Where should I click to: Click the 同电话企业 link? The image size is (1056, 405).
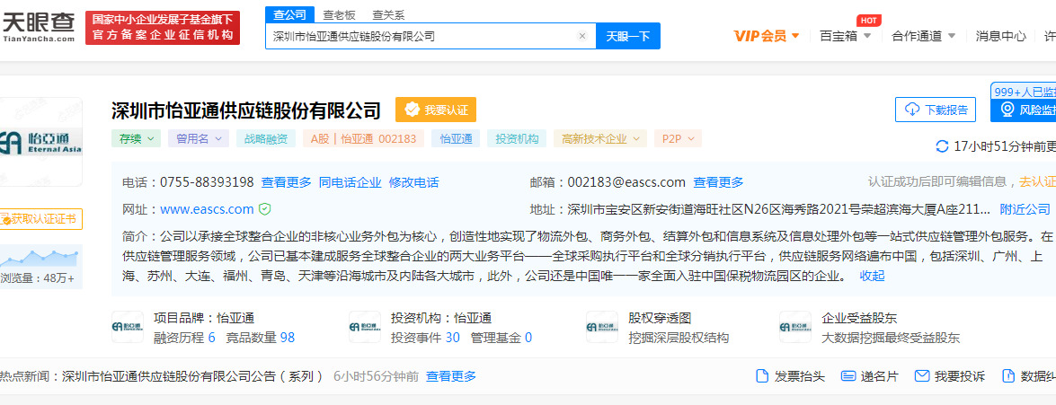351,182
